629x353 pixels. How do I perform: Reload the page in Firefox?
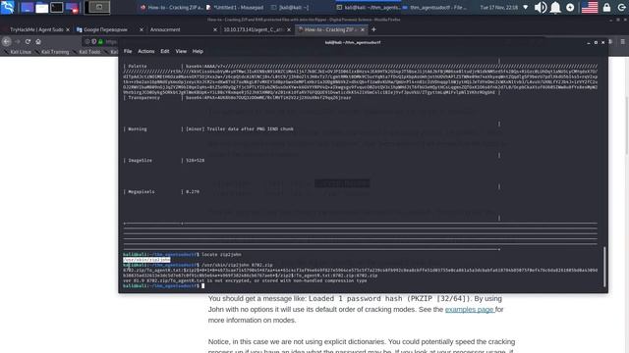pos(28,41)
